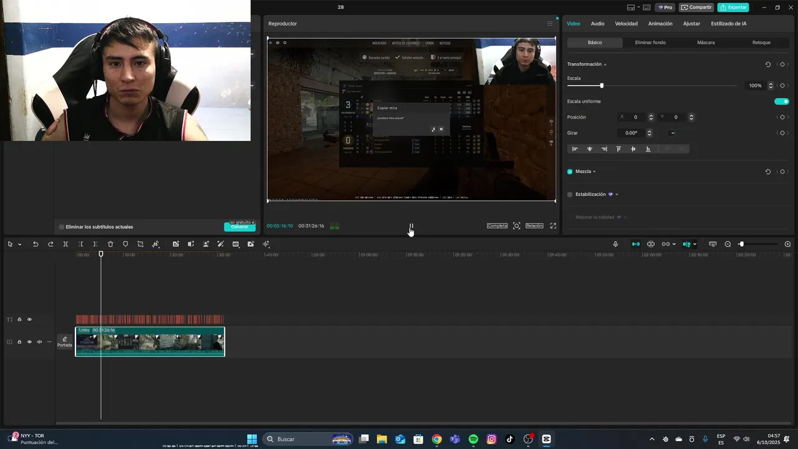This screenshot has height=449, width=798.
Task: Zoom out the timeline with minus icon
Action: click(728, 244)
